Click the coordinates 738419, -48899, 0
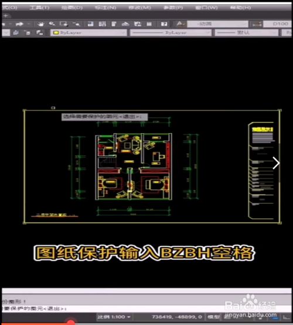 click(x=176, y=317)
